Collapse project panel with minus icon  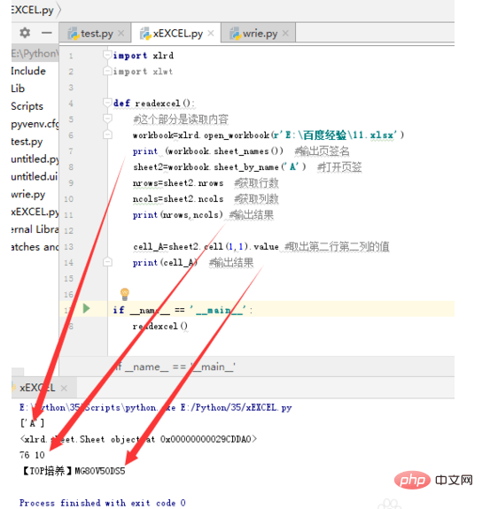(x=47, y=33)
